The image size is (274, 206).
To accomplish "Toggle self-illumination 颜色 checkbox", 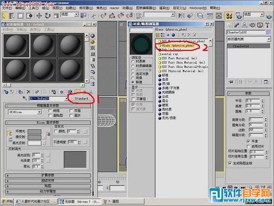I will pyautogui.click(x=56, y=131).
